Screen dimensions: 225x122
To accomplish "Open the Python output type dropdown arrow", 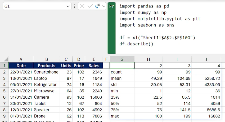I will coord(103,6).
